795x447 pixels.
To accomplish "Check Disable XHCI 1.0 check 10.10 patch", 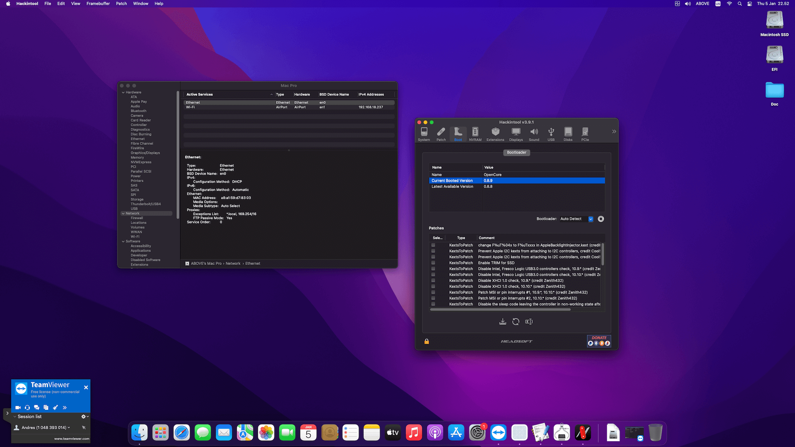I will (433, 286).
